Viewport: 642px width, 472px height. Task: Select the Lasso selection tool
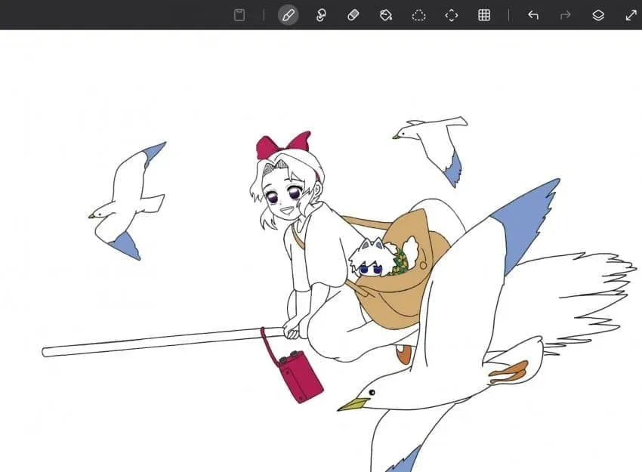coord(418,16)
